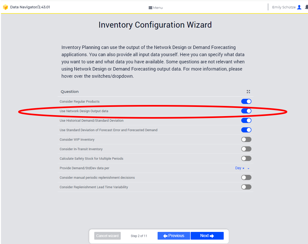Click the Cancel wizard button
Image resolution: width=308 pixels, height=244 pixels.
[107, 236]
